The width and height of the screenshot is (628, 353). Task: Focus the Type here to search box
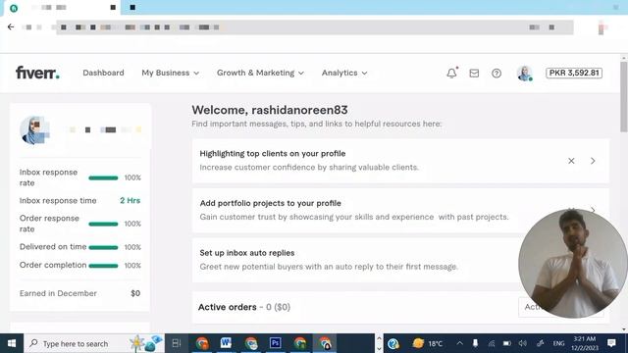point(94,343)
